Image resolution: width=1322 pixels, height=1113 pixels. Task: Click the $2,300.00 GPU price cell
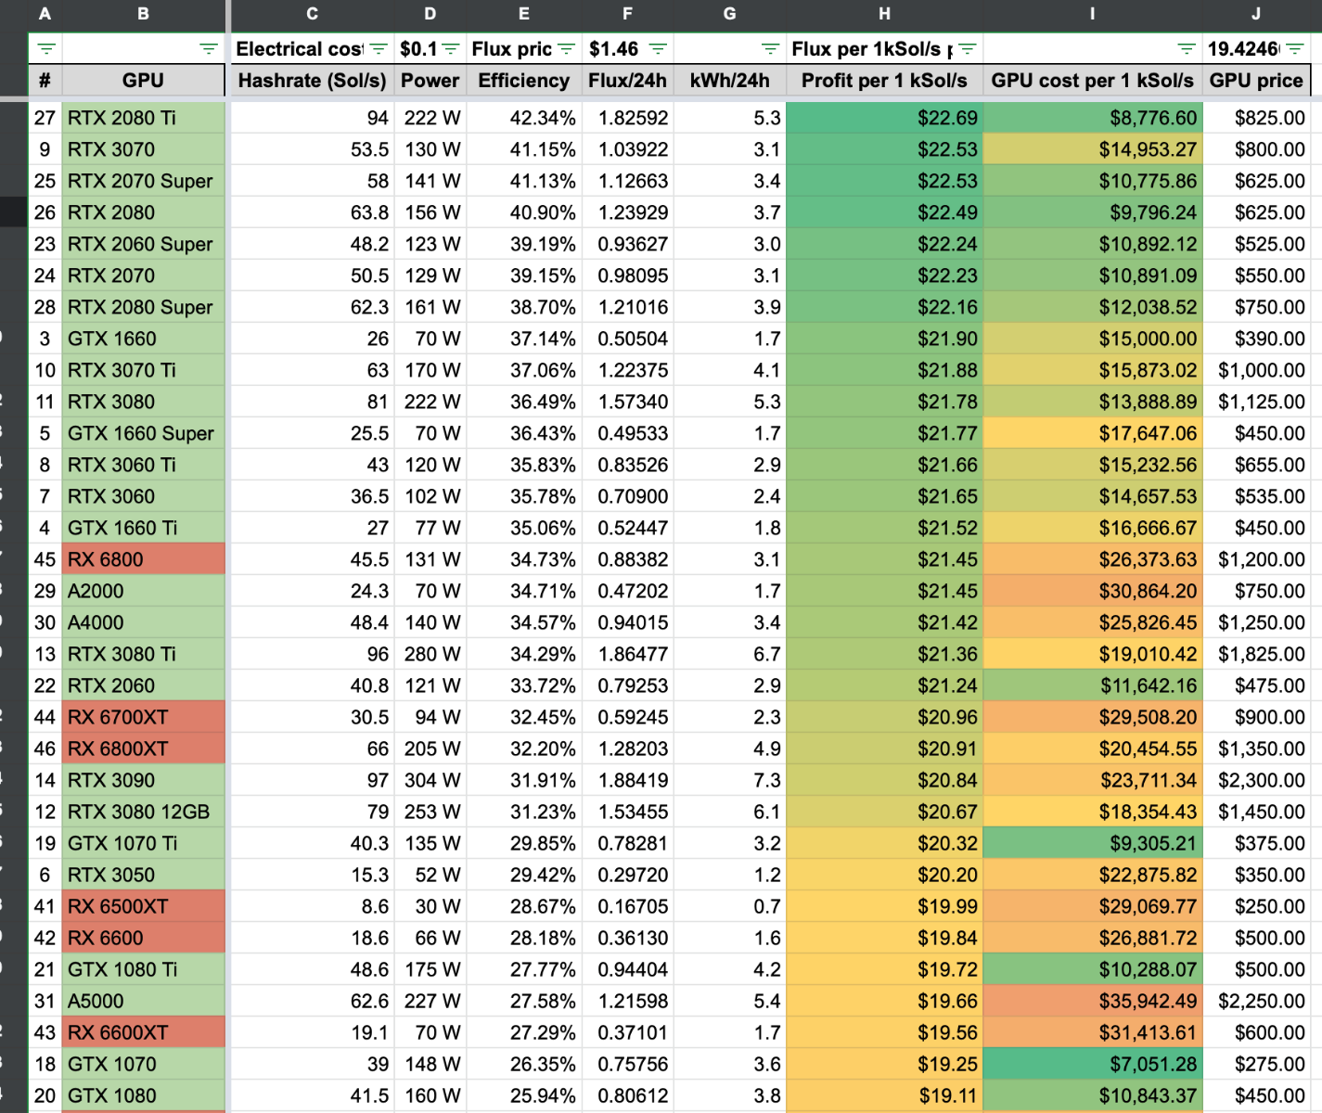click(x=1256, y=780)
